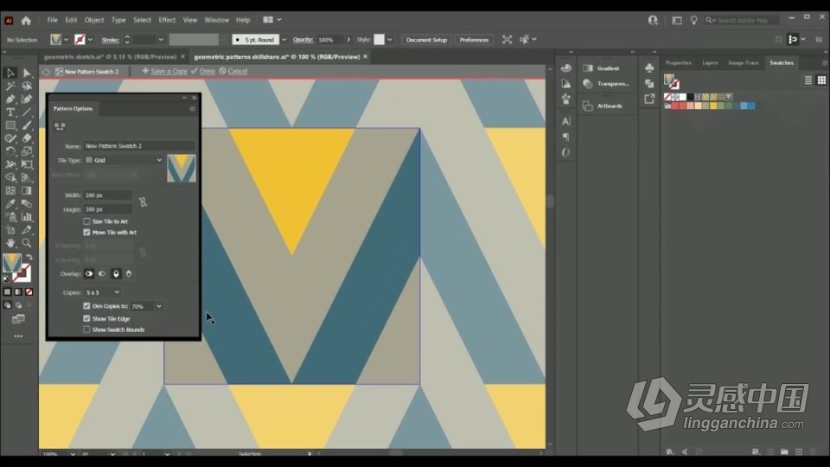Image resolution: width=830 pixels, height=467 pixels.
Task: Select the Eraser tool
Action: point(27,138)
